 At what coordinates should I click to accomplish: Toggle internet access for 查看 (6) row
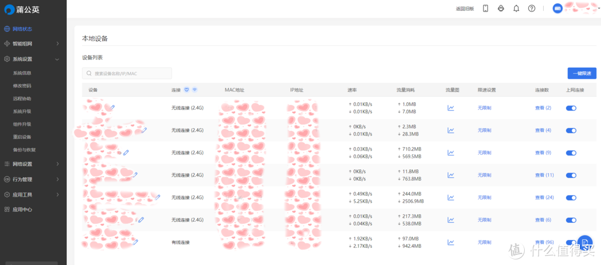[571, 220]
